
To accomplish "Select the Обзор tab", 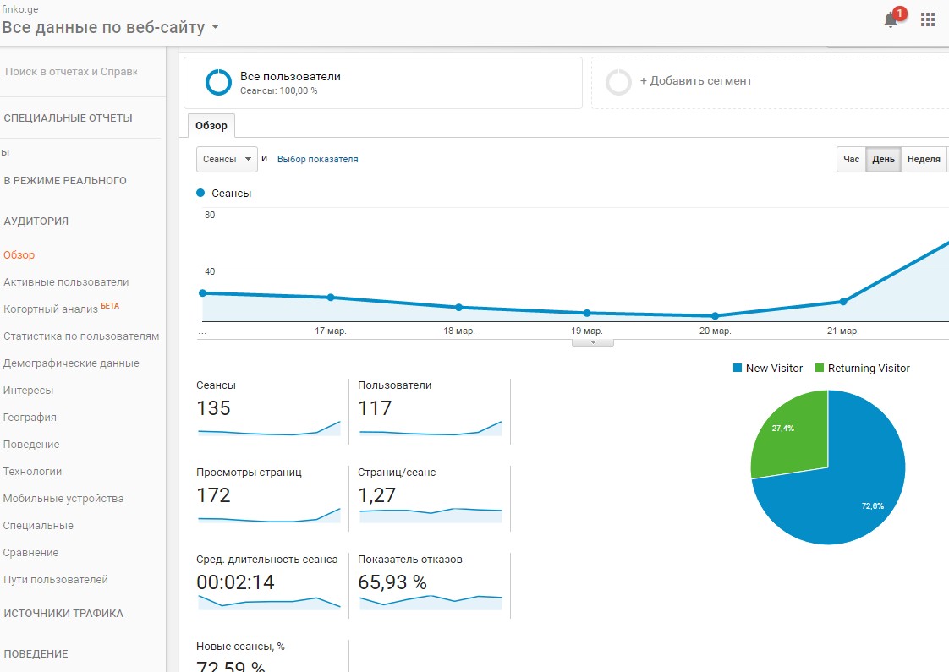I will click(x=211, y=126).
